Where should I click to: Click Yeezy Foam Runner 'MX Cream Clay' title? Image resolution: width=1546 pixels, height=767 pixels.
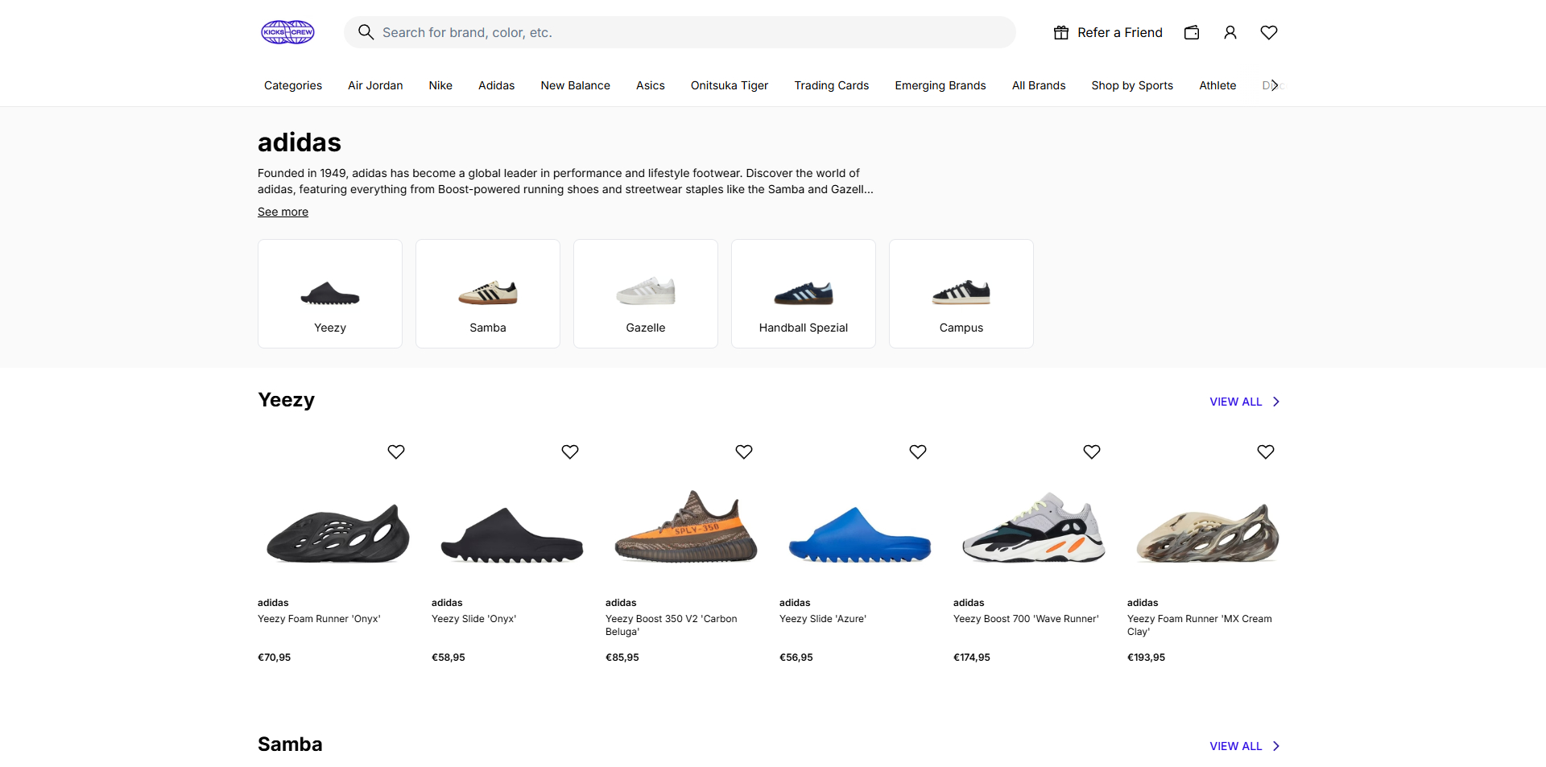tap(1200, 625)
